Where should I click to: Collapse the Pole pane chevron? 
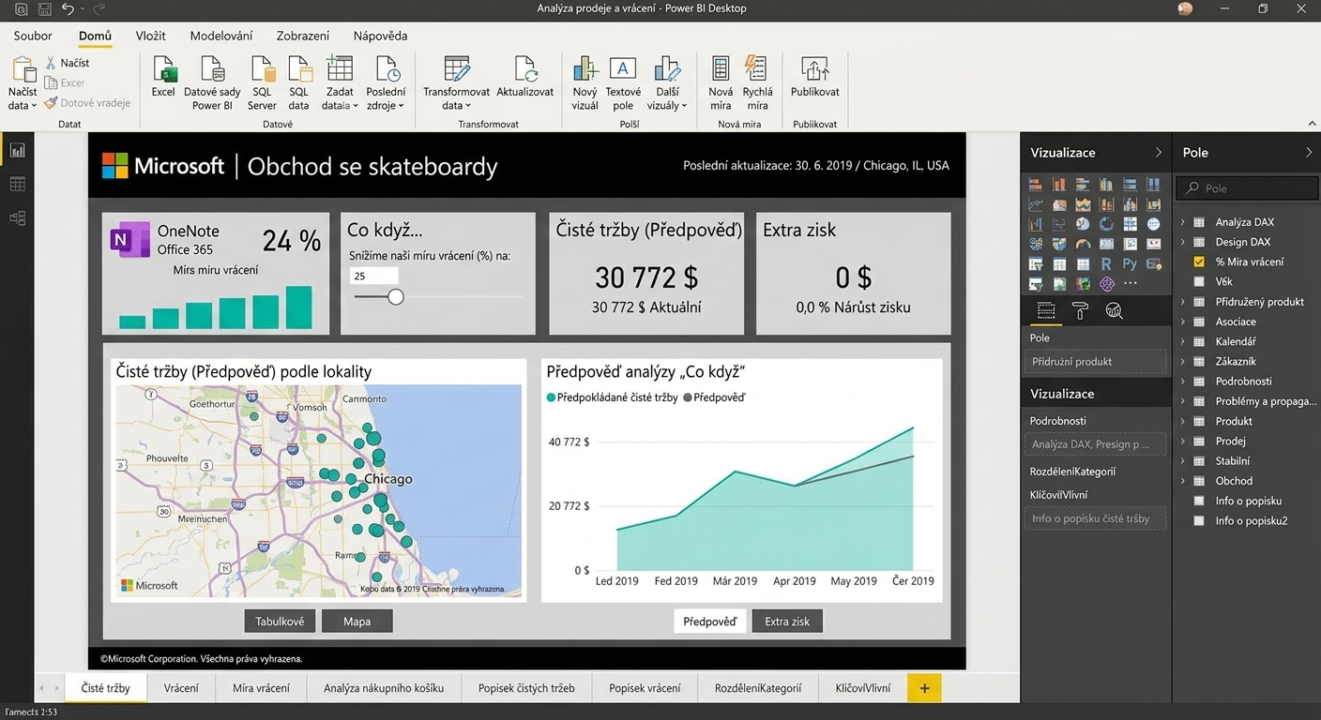coord(1308,153)
